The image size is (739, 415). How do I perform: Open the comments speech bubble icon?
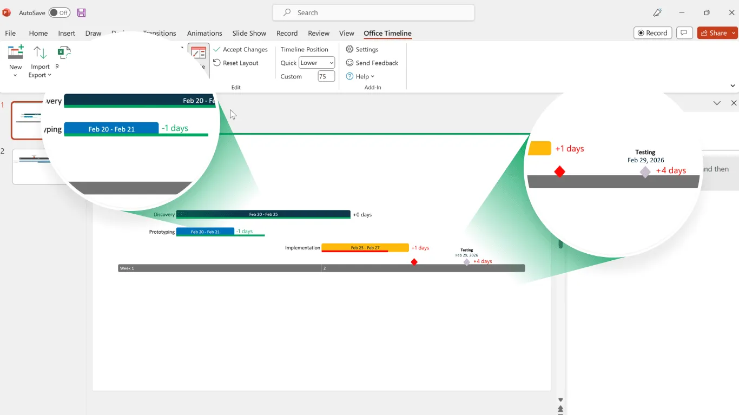point(684,33)
